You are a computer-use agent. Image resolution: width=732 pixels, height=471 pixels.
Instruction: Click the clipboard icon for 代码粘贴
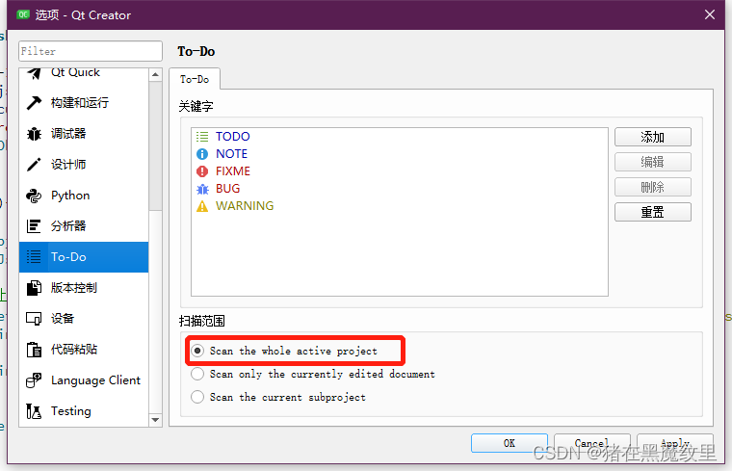point(34,350)
